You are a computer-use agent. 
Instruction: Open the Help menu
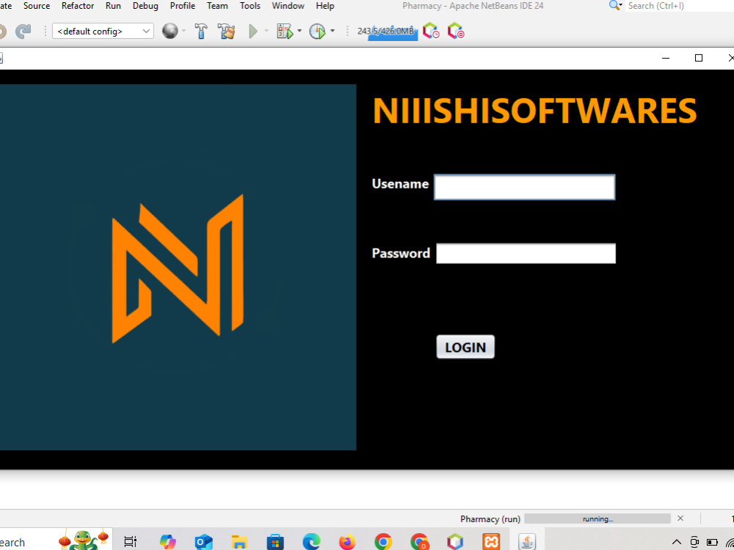[x=325, y=6]
